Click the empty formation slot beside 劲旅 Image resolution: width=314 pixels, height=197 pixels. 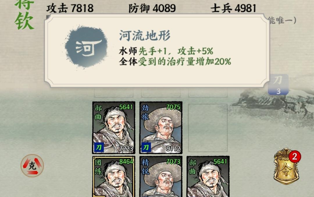(x=208, y=128)
